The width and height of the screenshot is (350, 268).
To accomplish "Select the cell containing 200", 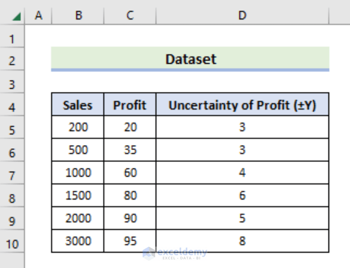I will [x=78, y=127].
